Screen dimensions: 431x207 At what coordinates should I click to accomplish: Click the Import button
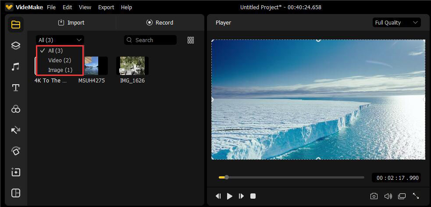pos(71,22)
